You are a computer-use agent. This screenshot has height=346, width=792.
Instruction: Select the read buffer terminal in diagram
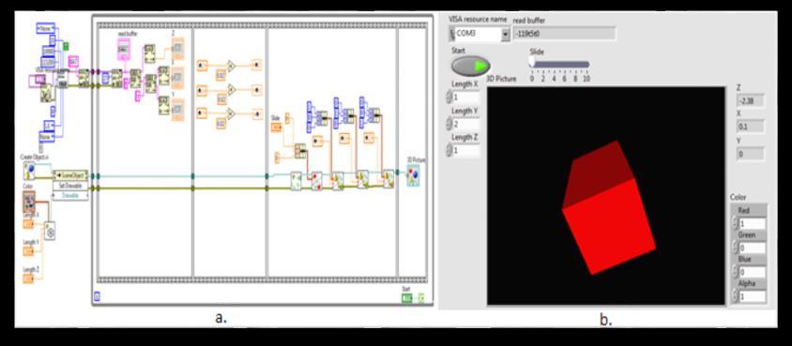tap(123, 50)
